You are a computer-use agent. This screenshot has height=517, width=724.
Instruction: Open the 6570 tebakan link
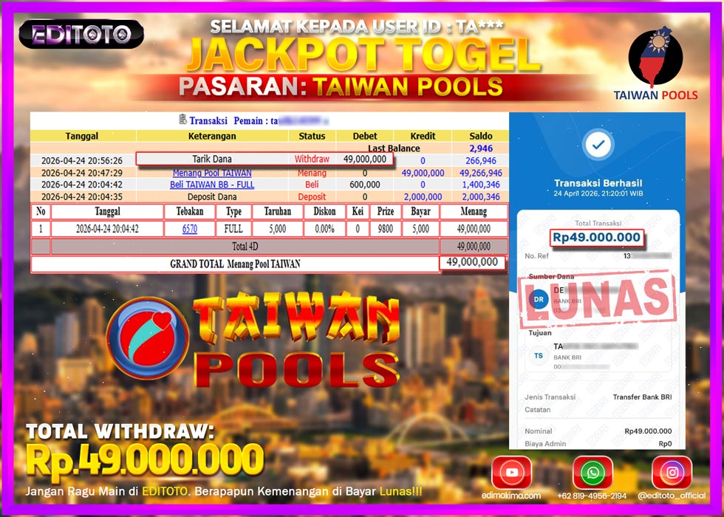[190, 229]
